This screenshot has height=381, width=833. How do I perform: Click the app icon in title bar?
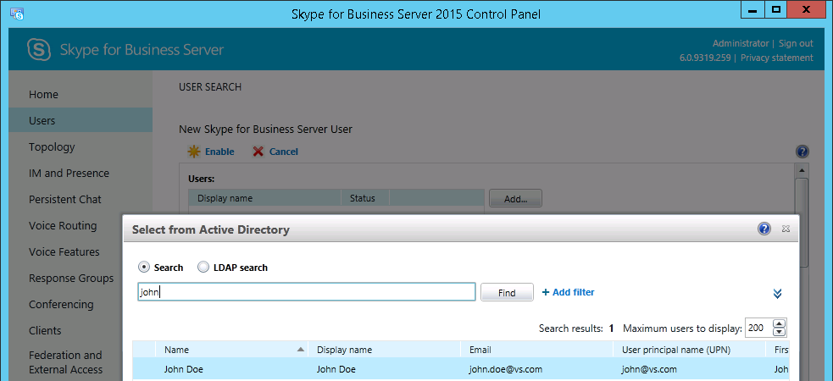click(17, 14)
